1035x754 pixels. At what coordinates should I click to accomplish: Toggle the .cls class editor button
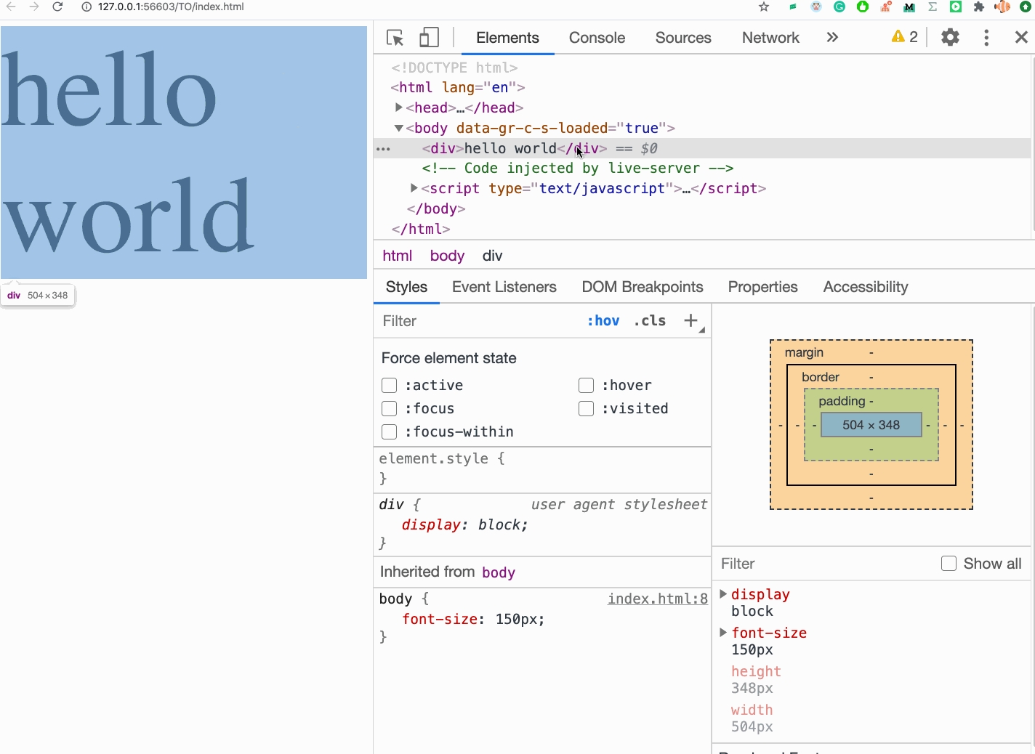click(649, 320)
